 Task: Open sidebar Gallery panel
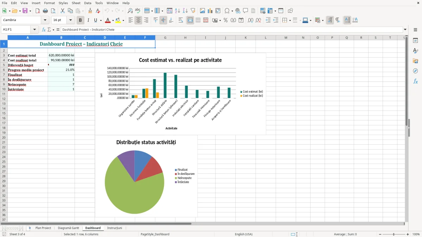point(415,61)
